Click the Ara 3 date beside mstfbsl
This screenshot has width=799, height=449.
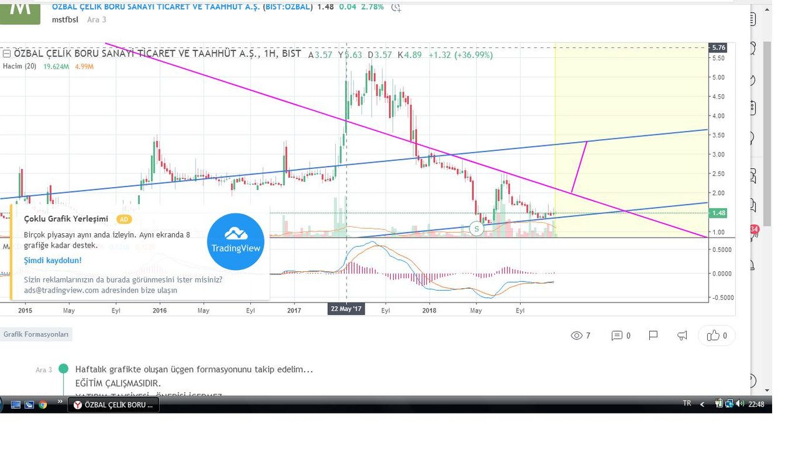[x=96, y=20]
